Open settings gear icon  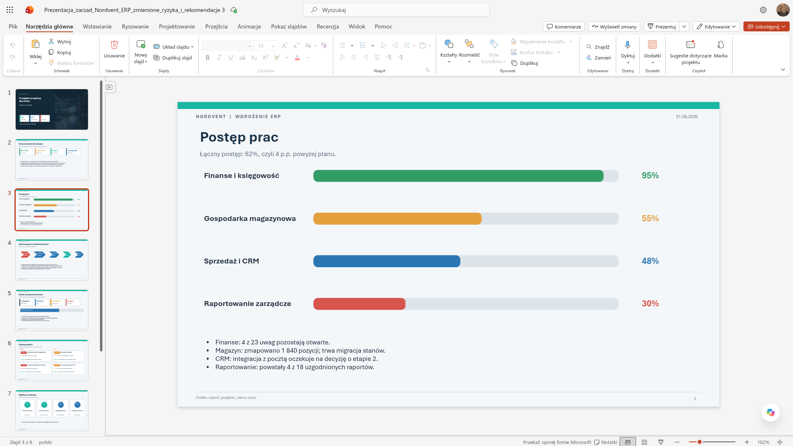(763, 10)
